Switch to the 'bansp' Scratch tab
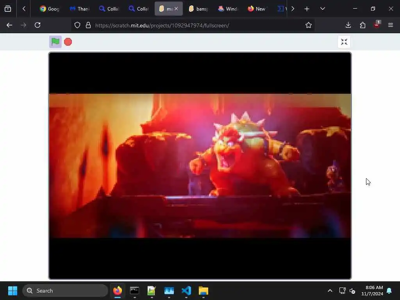This screenshot has height=300, width=400. click(x=198, y=9)
